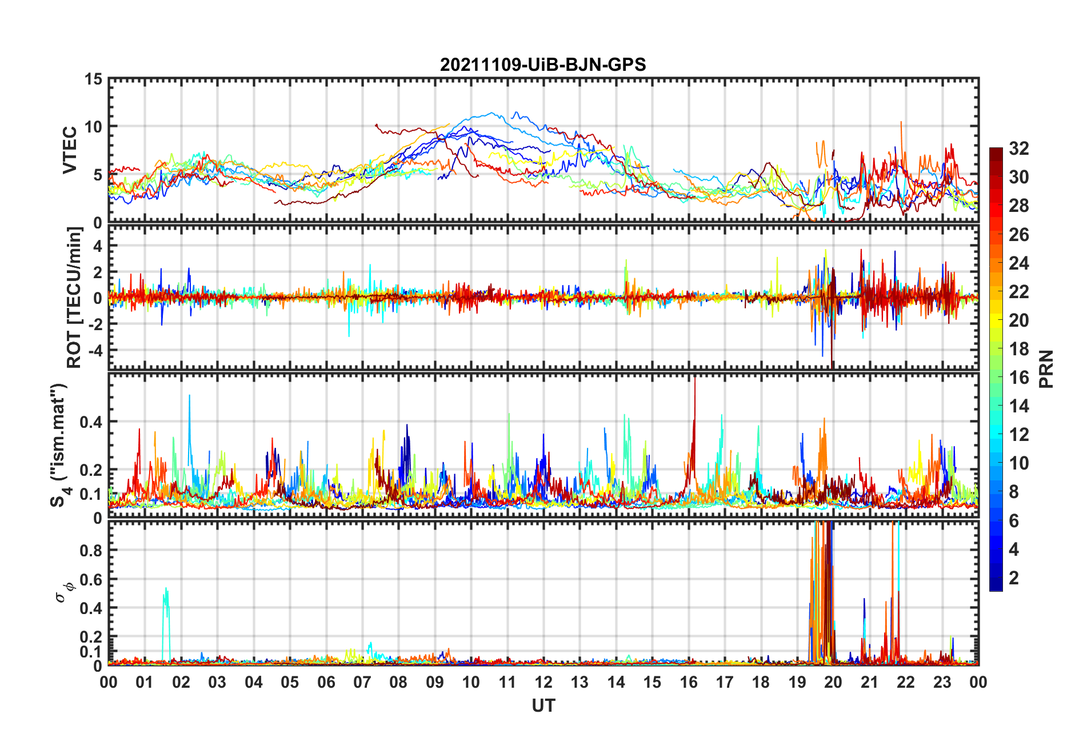The height and width of the screenshot is (738, 1087).
Task: Pick hour 15 on the UT axis
Action: (652, 683)
